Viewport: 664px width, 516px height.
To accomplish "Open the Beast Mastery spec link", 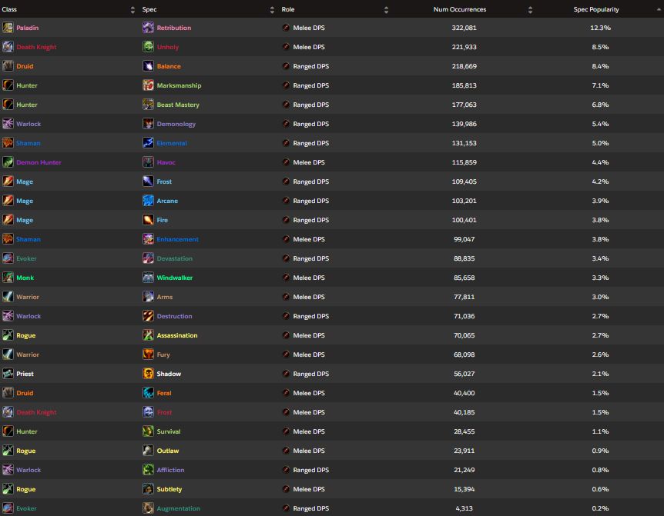I will click(x=178, y=105).
